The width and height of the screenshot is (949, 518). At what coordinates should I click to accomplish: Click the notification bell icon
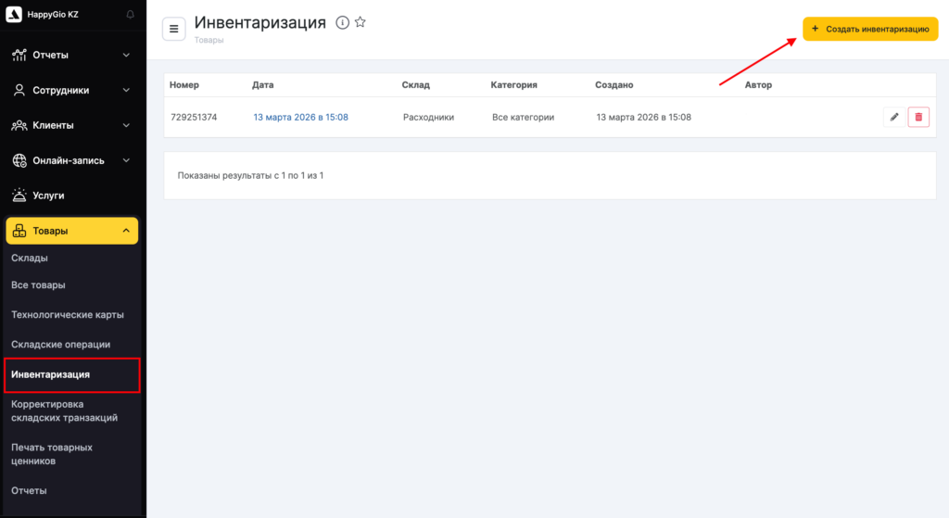[x=129, y=15]
